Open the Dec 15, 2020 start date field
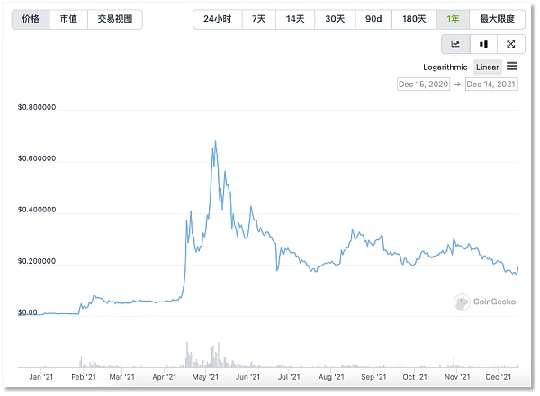The width and height of the screenshot is (540, 396). tap(423, 85)
